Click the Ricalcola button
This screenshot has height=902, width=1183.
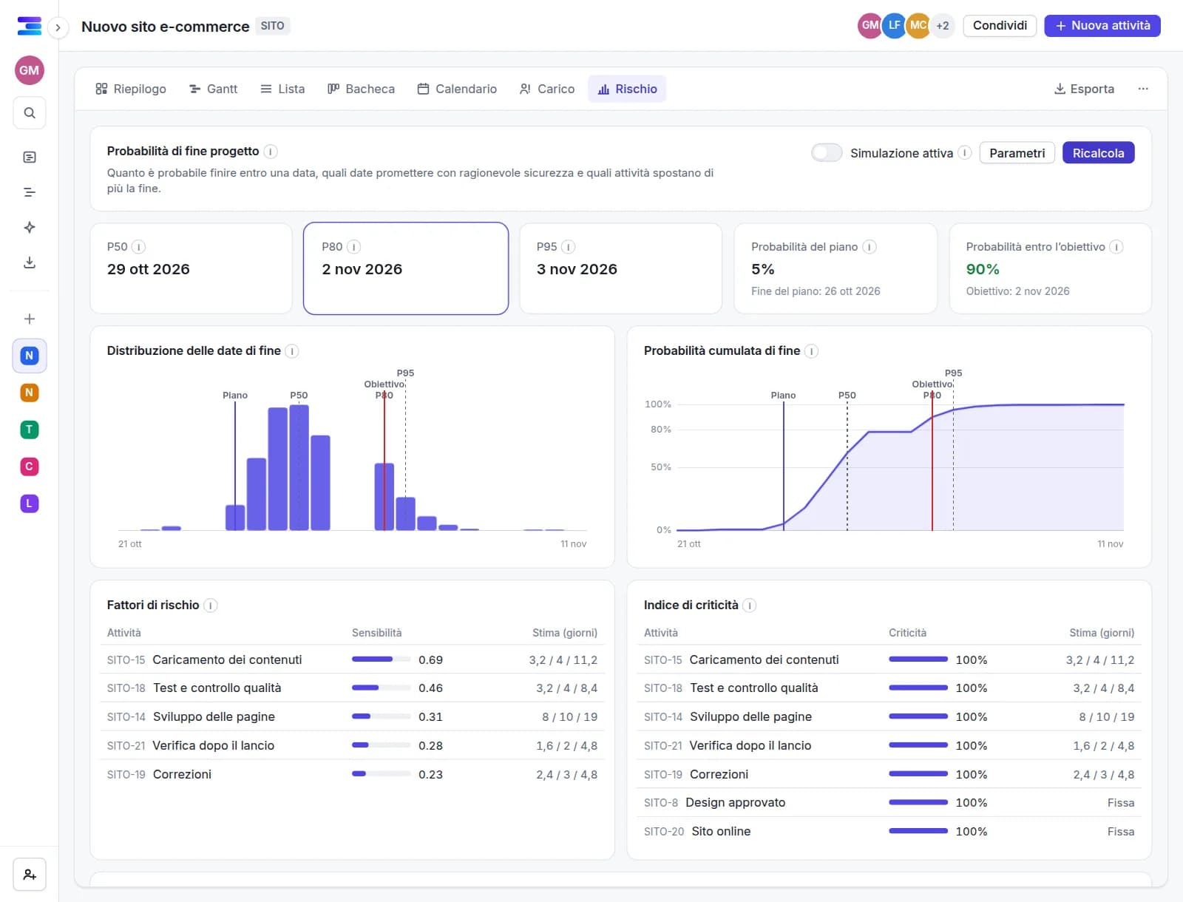(x=1098, y=153)
